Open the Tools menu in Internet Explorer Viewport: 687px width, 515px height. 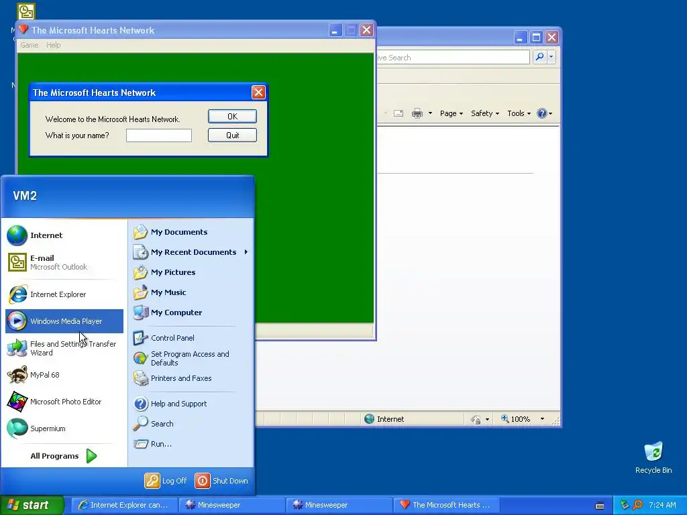[x=519, y=113]
